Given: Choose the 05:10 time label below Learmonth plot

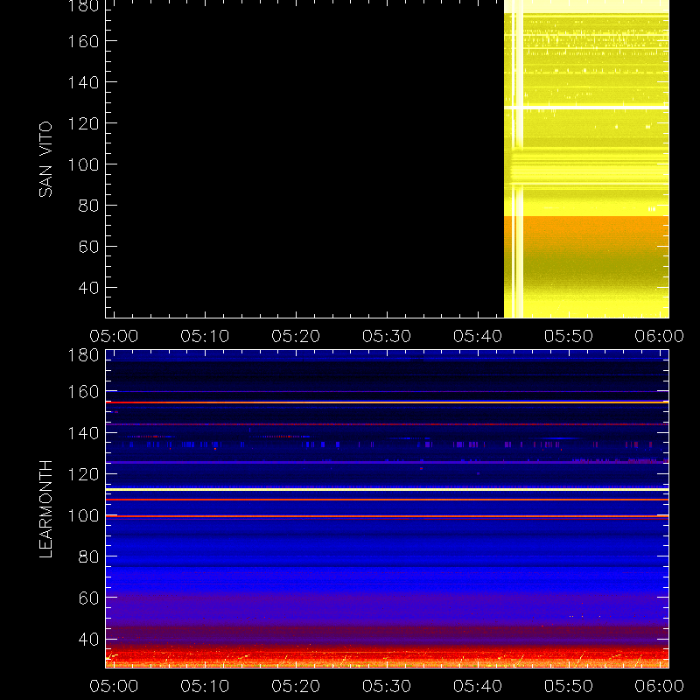Looking at the screenshot, I should [205, 686].
